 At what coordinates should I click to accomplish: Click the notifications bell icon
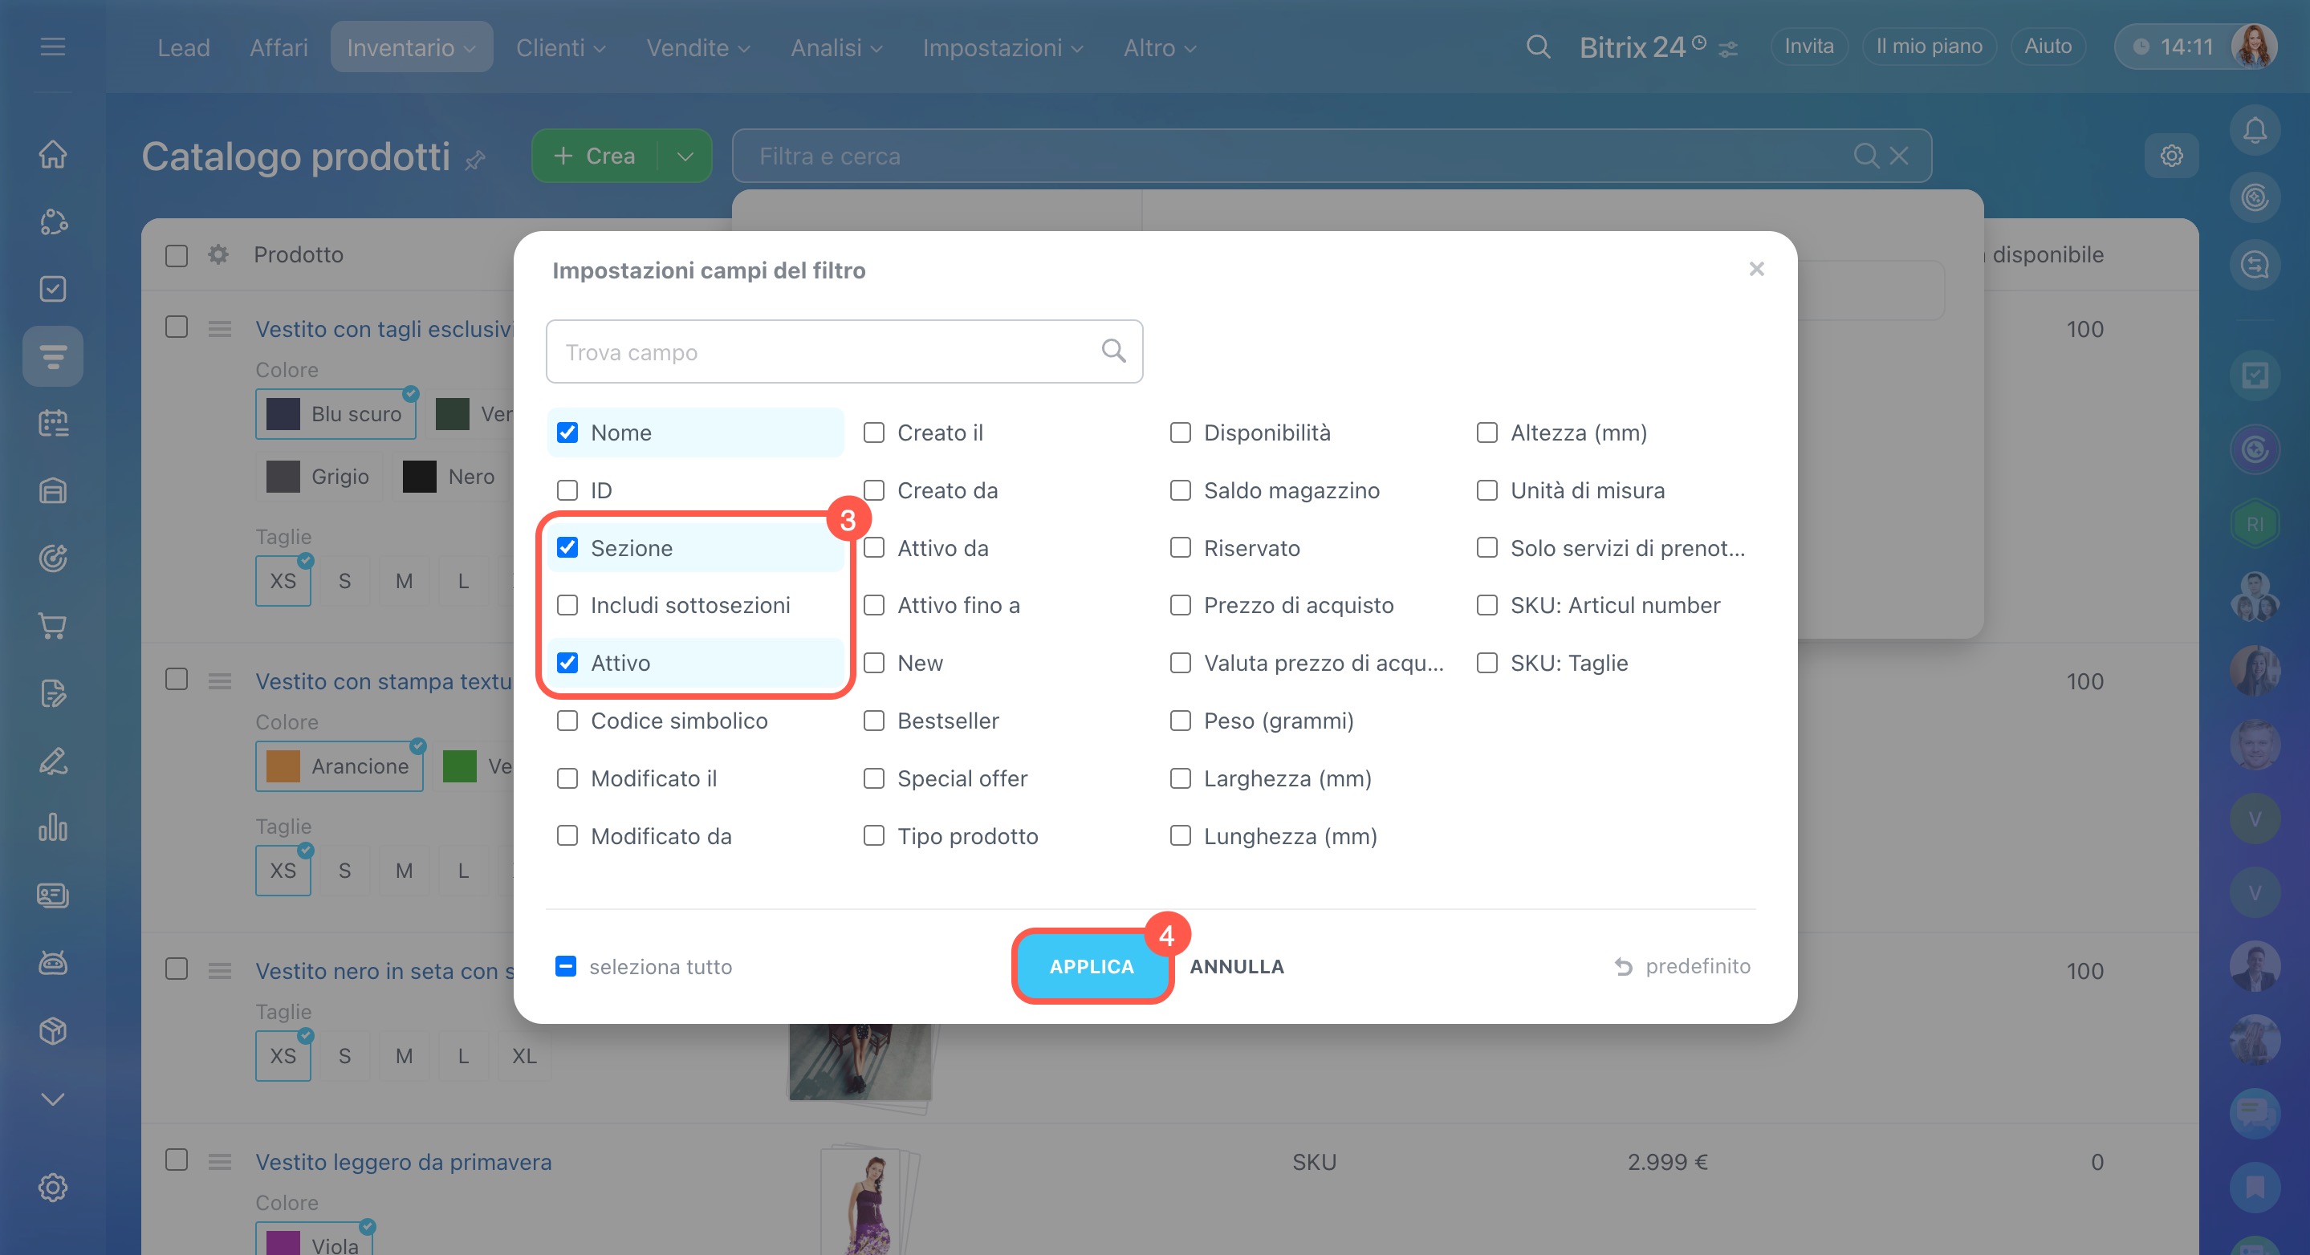[2254, 131]
